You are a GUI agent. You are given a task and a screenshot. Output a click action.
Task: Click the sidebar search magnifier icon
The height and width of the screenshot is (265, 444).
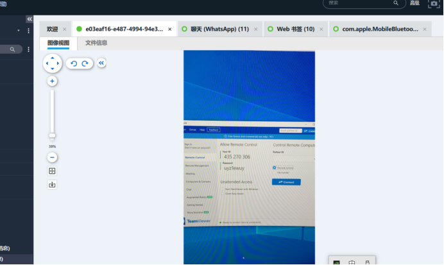12,49
